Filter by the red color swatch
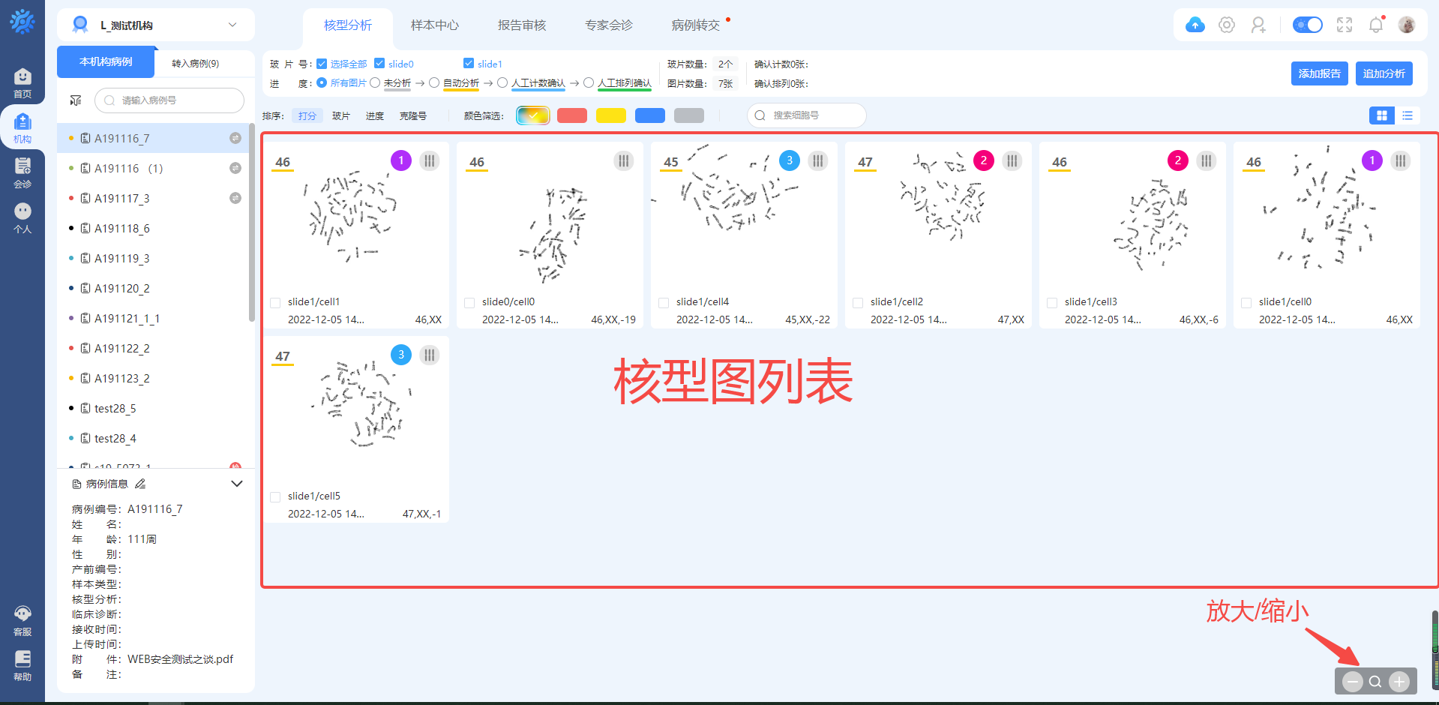Image resolution: width=1439 pixels, height=705 pixels. coord(571,115)
